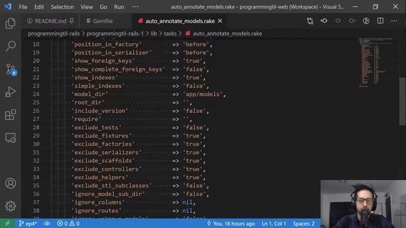406x228 pixels.
Task: Click 'include_version' on line 26
Action: (x=100, y=111)
